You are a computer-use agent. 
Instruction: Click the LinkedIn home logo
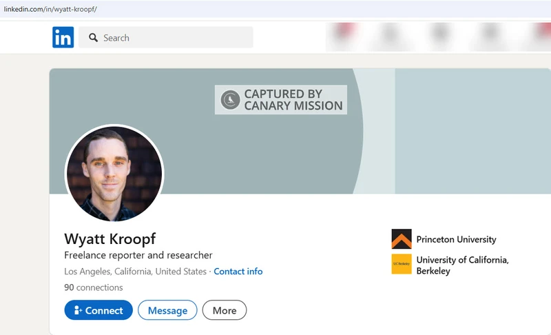[x=63, y=37]
